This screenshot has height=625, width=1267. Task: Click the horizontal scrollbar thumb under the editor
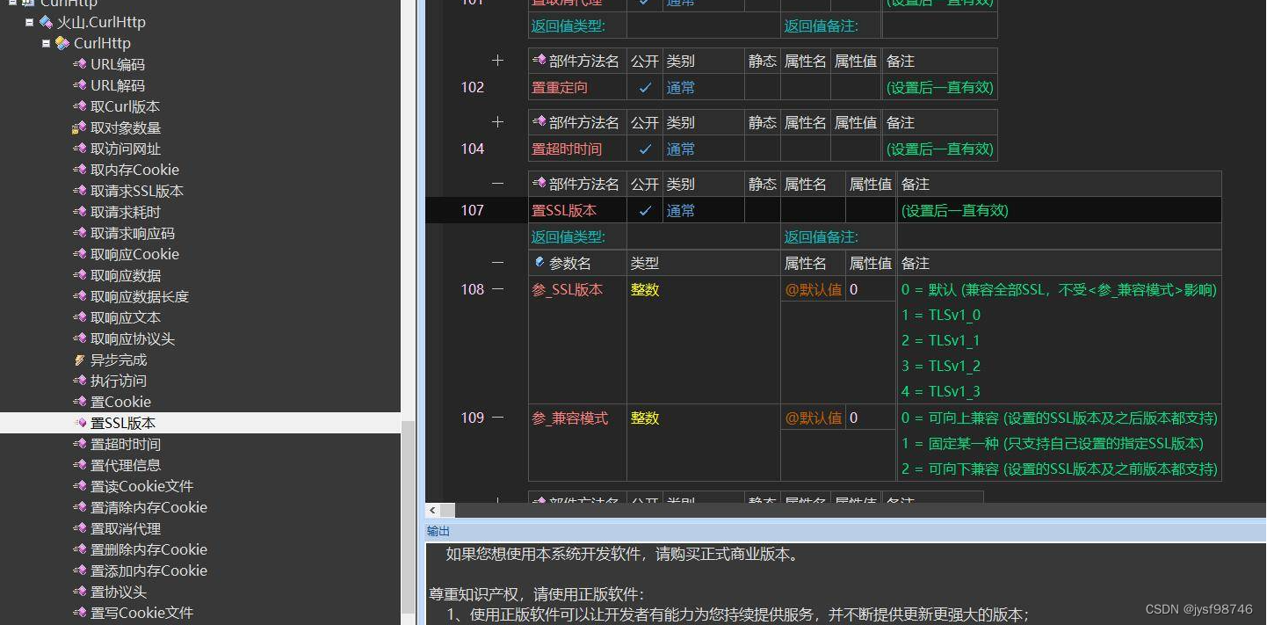pos(447,510)
